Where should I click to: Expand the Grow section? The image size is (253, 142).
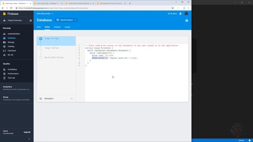(x=17, y=98)
